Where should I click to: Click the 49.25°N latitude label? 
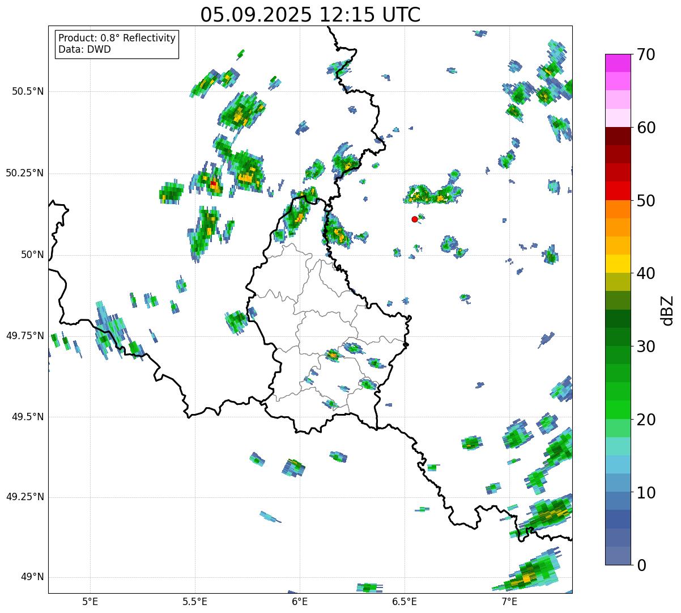tap(25, 497)
